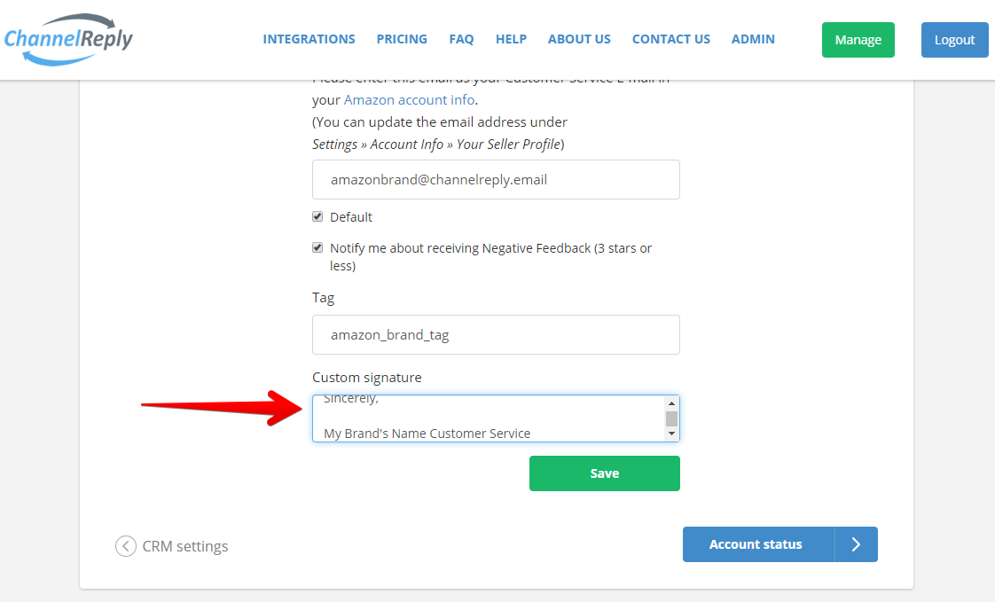The width and height of the screenshot is (995, 602).
Task: Open CONTACT US from the navbar
Action: 670,39
